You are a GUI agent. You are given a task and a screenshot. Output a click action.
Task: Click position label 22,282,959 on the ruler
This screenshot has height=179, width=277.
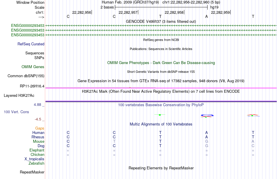[220, 12]
